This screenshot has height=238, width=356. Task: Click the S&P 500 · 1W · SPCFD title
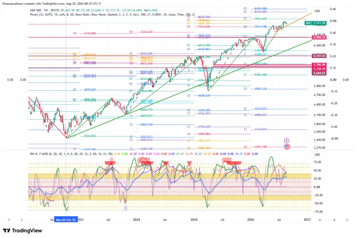[x=44, y=10]
